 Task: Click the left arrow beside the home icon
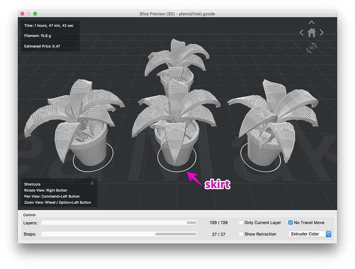[x=302, y=32]
